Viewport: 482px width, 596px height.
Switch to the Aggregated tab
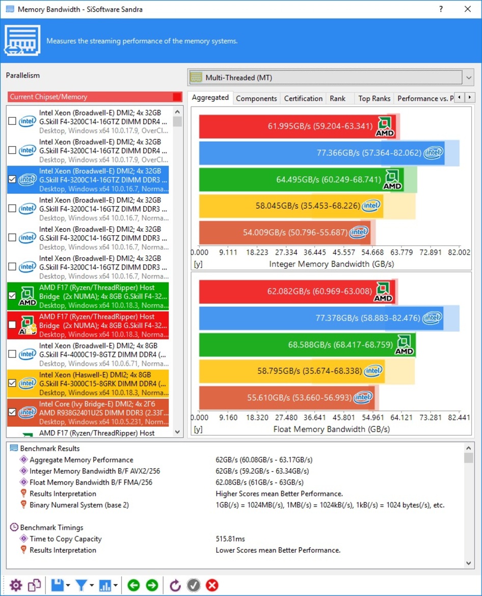coord(210,98)
